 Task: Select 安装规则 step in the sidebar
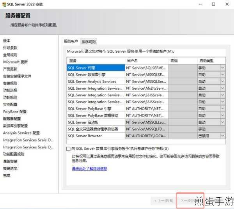tap(10, 83)
